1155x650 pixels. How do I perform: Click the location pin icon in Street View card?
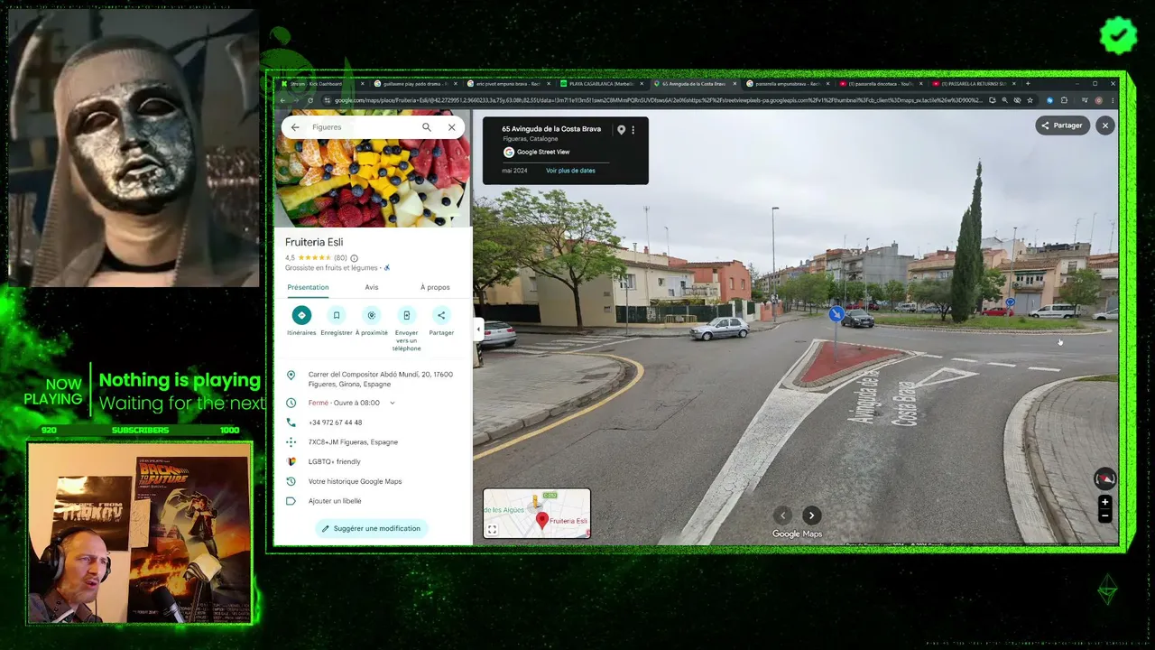pos(621,130)
